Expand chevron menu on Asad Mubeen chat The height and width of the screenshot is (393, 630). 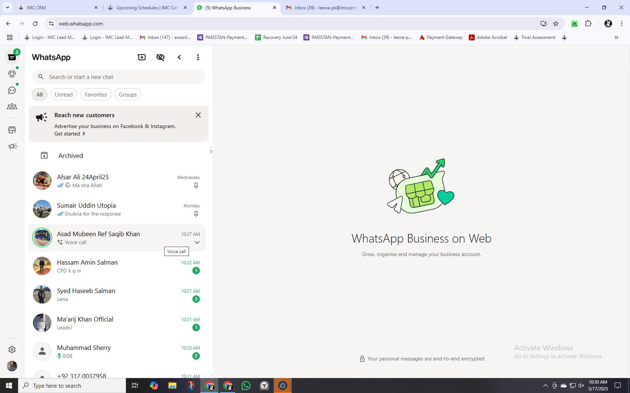click(197, 243)
